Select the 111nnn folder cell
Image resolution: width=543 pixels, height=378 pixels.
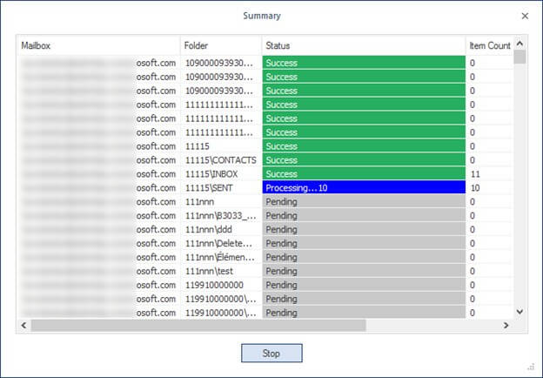221,202
